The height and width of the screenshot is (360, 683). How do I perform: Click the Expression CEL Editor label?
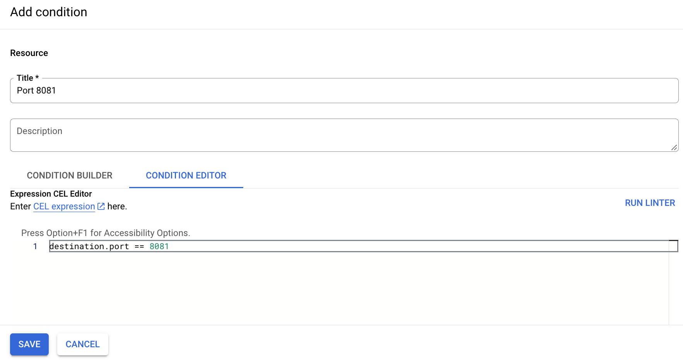(51, 194)
